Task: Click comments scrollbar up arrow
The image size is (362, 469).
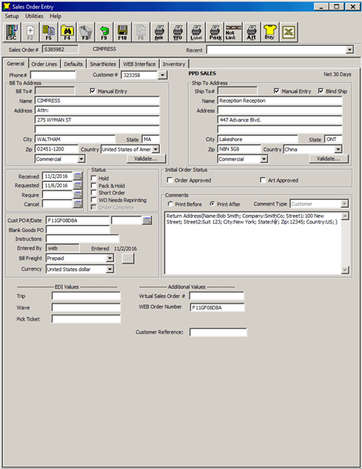Action: pos(345,216)
